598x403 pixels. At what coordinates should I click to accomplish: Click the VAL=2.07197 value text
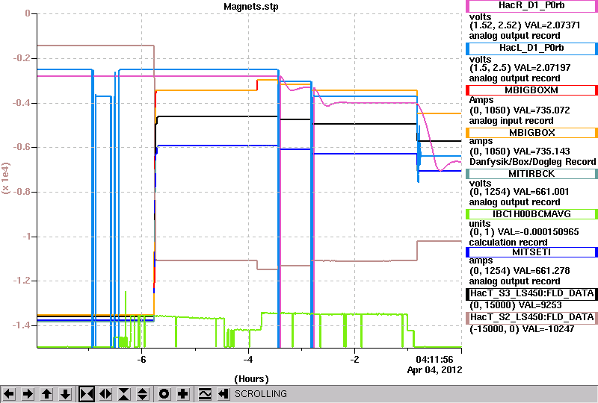543,68
